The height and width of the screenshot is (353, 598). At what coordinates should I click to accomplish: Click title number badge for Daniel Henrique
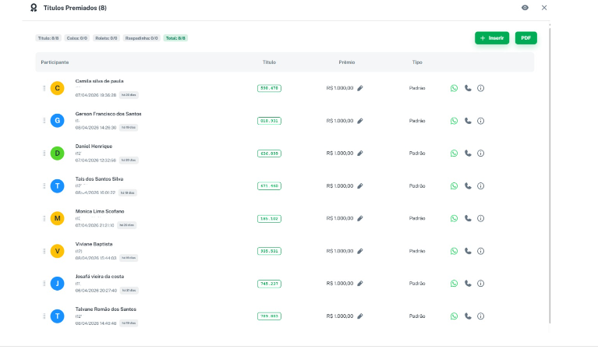coord(269,154)
